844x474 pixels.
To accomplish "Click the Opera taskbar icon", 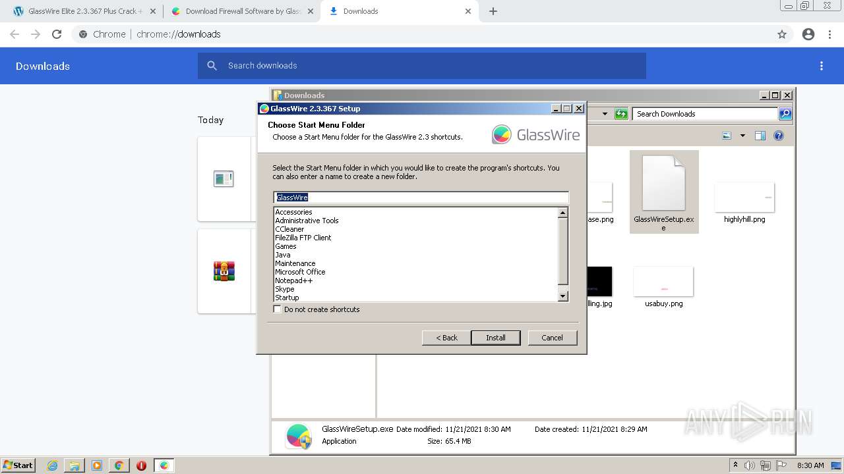I will [141, 465].
